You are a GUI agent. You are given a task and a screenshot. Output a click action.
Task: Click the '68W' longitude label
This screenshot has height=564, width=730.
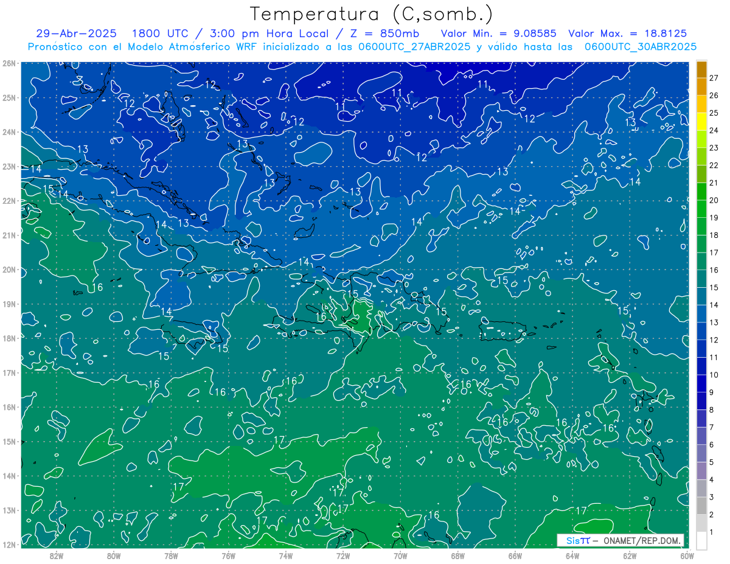coord(457,555)
